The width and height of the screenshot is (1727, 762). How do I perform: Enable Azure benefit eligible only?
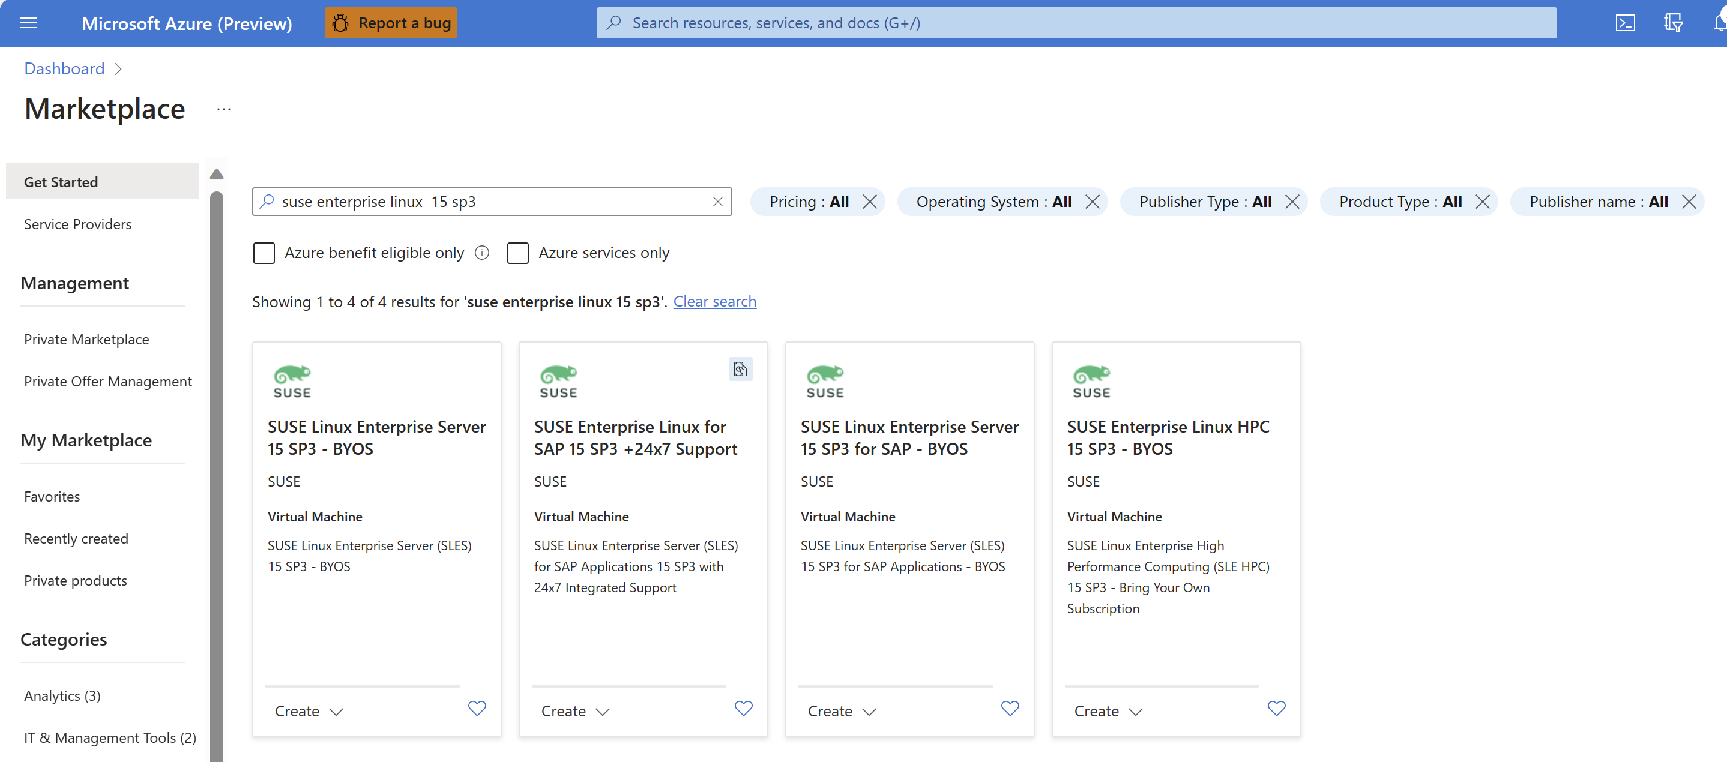pos(264,253)
